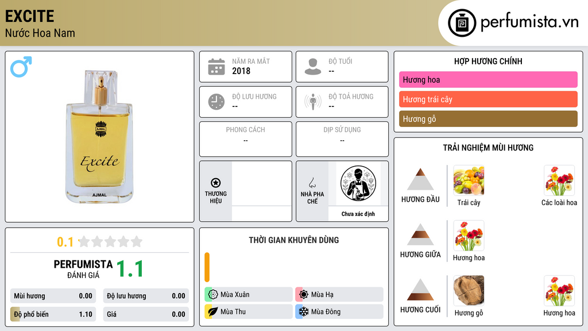Click the Trải nghiệm mùi hương heading

[x=488, y=148]
